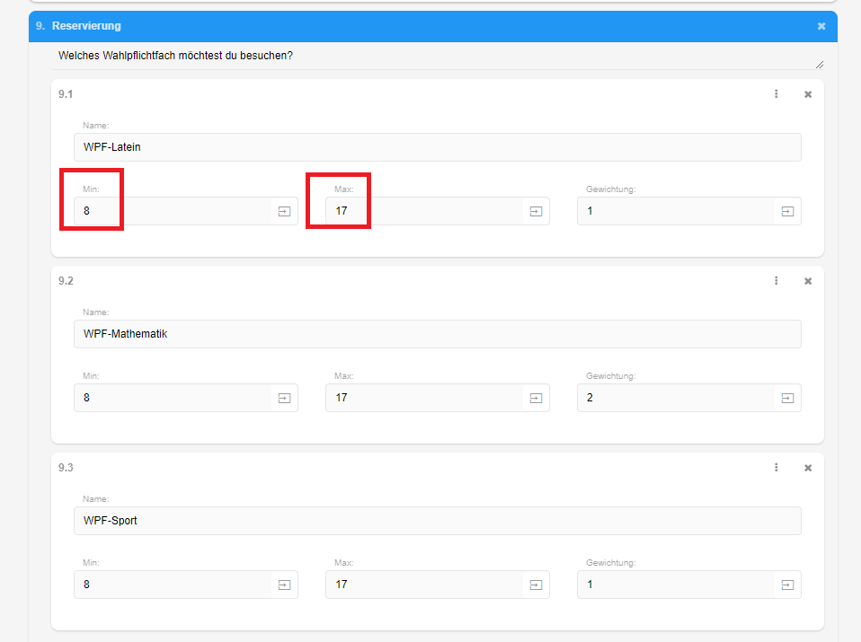
Task: Click the question text 'Welches Wahlpflichtfach möchtest du besuchen?'
Action: 176,56
